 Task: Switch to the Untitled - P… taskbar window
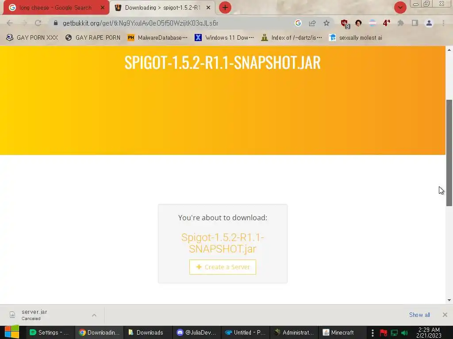coord(246,332)
